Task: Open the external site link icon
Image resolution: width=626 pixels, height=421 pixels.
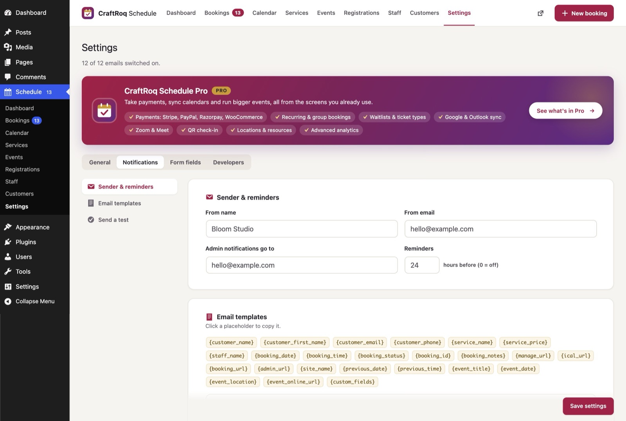Action: coord(540,13)
